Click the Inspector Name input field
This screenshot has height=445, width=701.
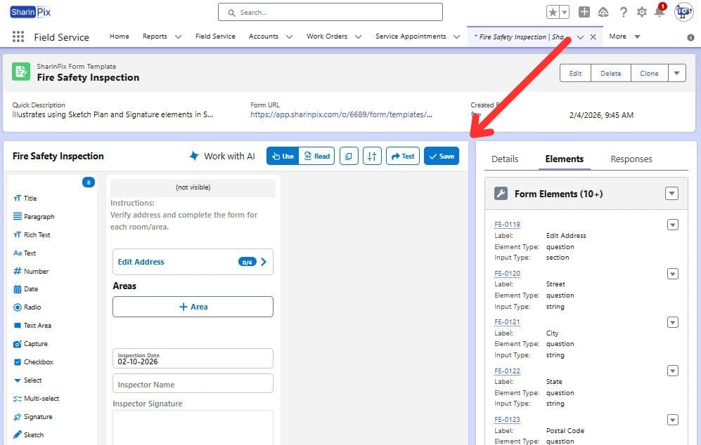[193, 383]
